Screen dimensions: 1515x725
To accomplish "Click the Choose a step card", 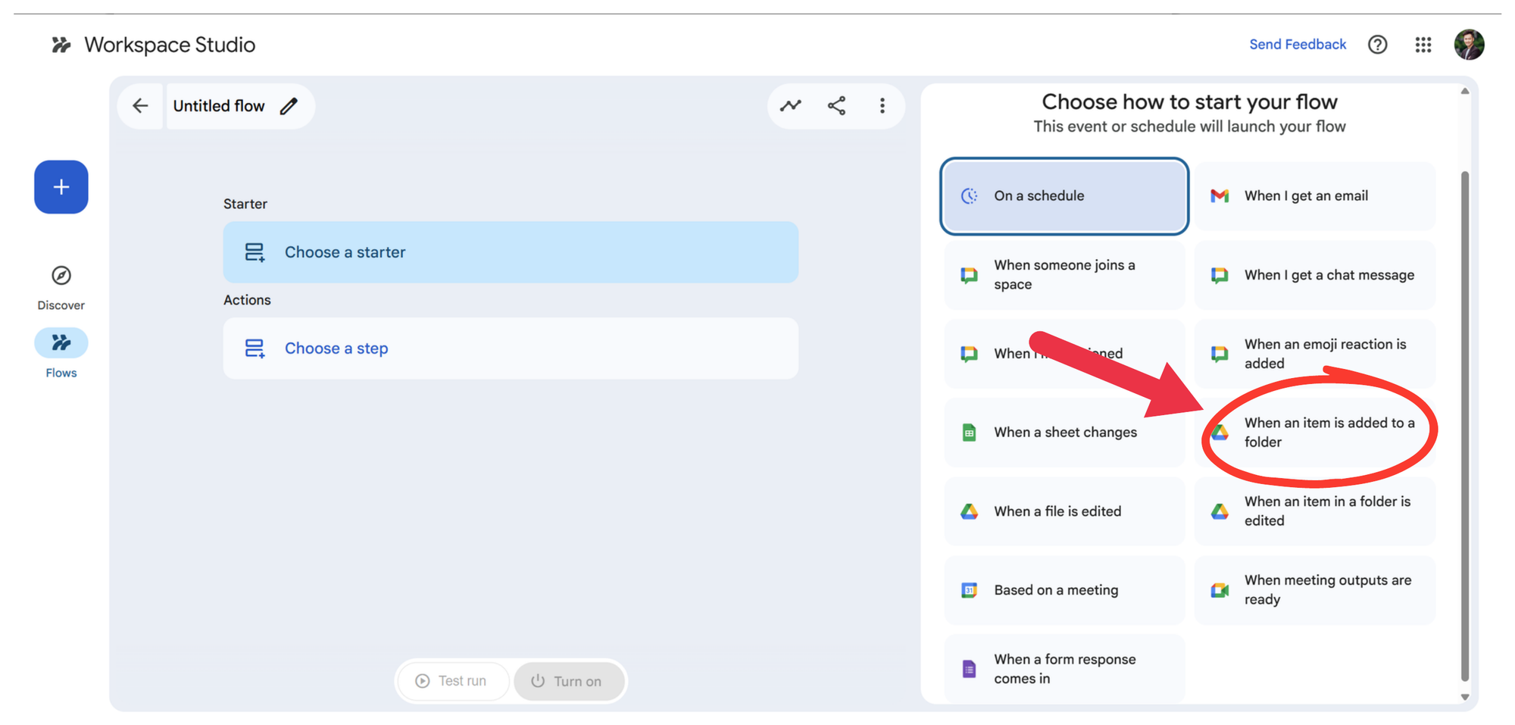I will (511, 348).
